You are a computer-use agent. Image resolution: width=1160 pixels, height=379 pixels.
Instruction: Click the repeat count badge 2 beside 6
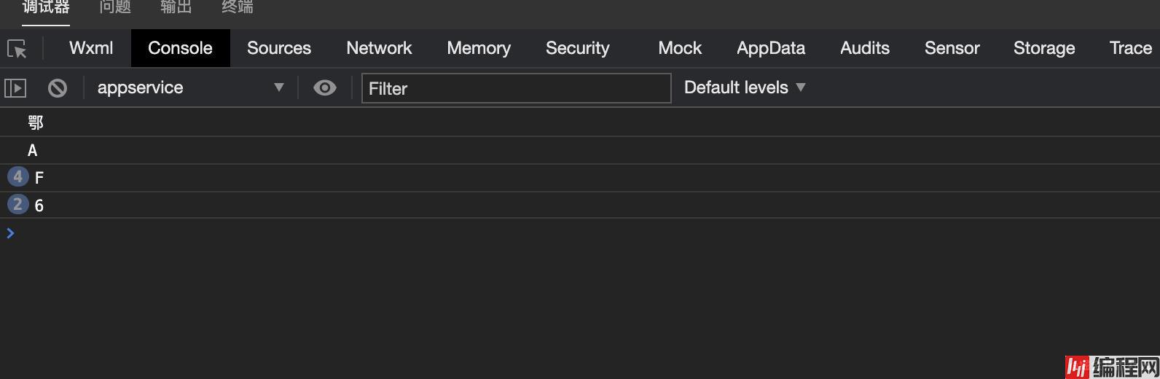tap(17, 205)
